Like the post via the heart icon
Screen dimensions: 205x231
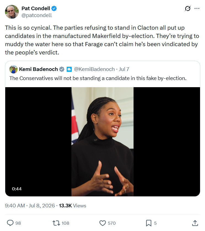point(103,223)
